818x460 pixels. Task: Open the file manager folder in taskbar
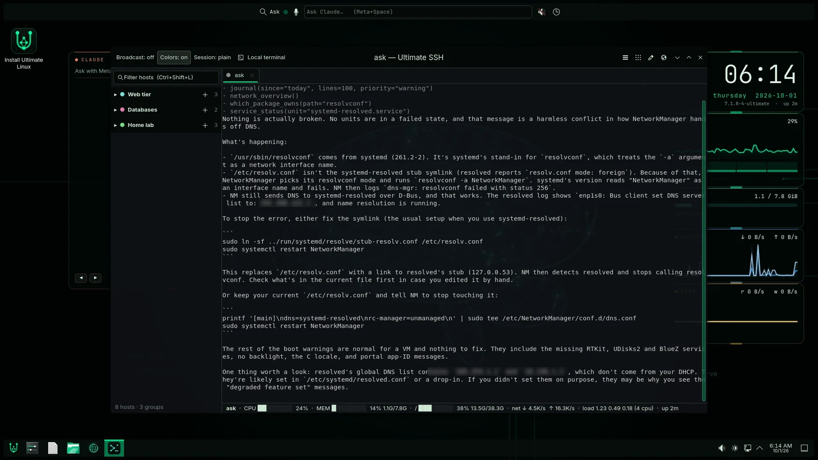click(x=73, y=448)
